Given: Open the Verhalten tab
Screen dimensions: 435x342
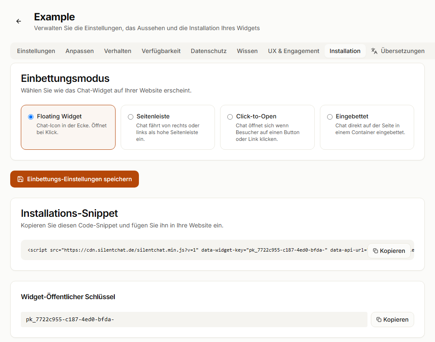Looking at the screenshot, I should tap(118, 51).
